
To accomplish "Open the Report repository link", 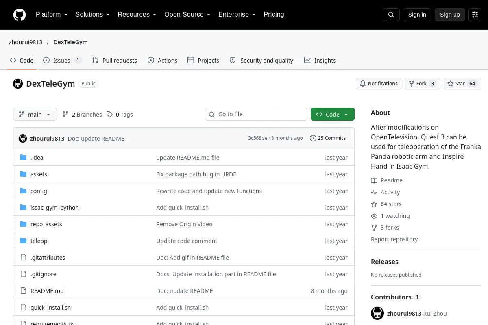I will tap(394, 239).
